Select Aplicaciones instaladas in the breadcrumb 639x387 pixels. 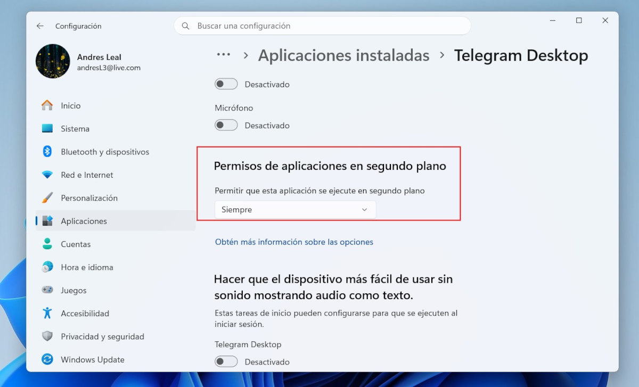(x=343, y=55)
